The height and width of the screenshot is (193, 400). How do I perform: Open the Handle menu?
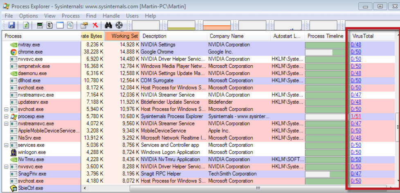pyautogui.click(x=111, y=16)
